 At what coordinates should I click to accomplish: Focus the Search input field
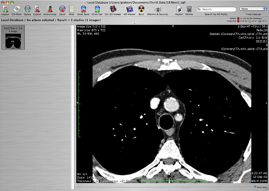(216, 9)
